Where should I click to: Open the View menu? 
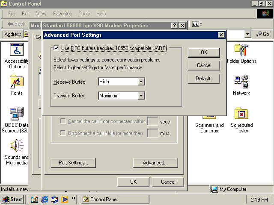[41, 14]
